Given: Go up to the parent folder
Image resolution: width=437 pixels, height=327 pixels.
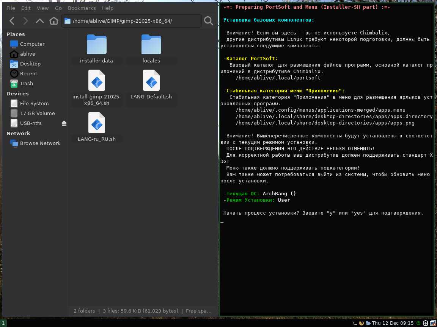Looking at the screenshot, I should pos(40,21).
